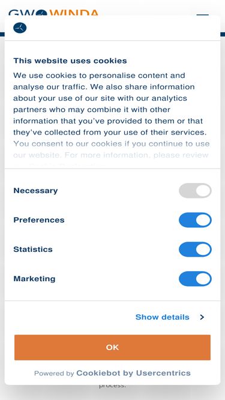225x400 pixels.
Task: Click the wind turbine logo in the cookie dialog
Action: pyautogui.click(x=20, y=28)
